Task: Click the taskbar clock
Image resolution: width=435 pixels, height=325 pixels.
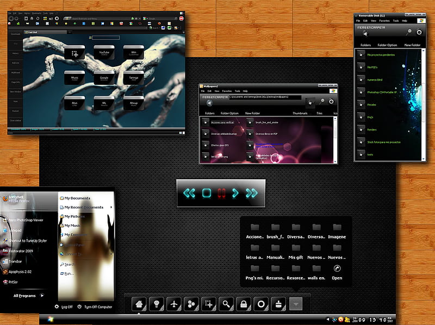Action: point(372,320)
